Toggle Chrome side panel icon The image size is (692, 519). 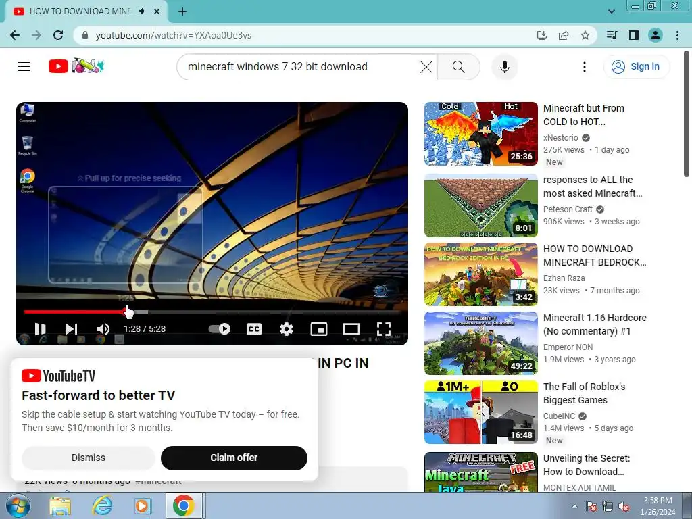(634, 35)
